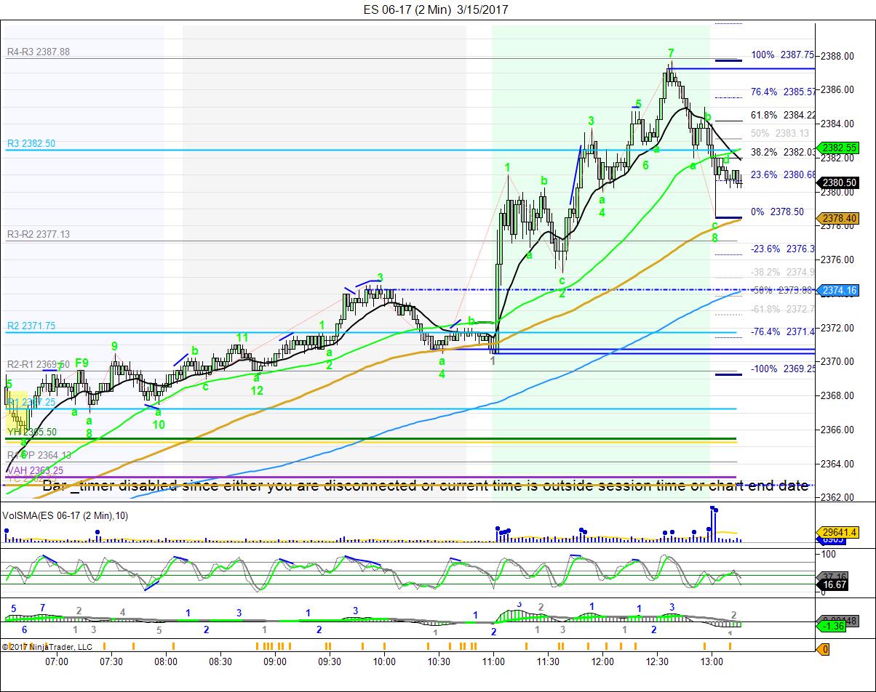This screenshot has width=876, height=692.
Task: Click the 2388.00 price axis label
Action: coord(838,56)
